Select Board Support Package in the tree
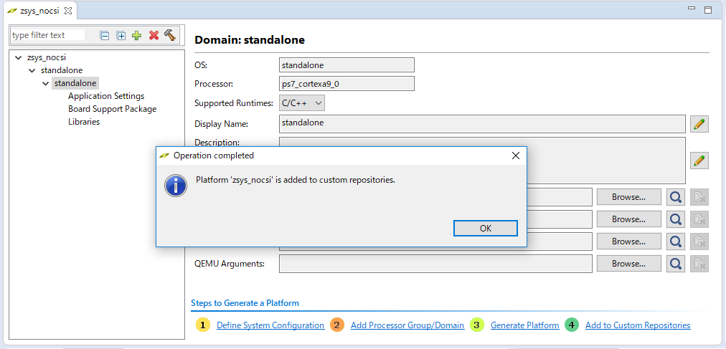This screenshot has height=349, width=726. coord(112,109)
